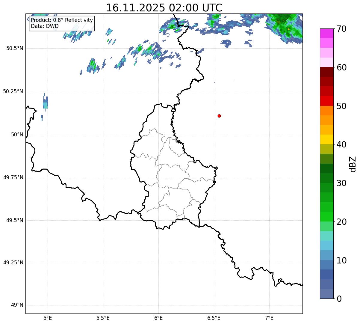The image size is (360, 324).
Task: Click the 49.75°N latitude label
Action: pos(13,177)
